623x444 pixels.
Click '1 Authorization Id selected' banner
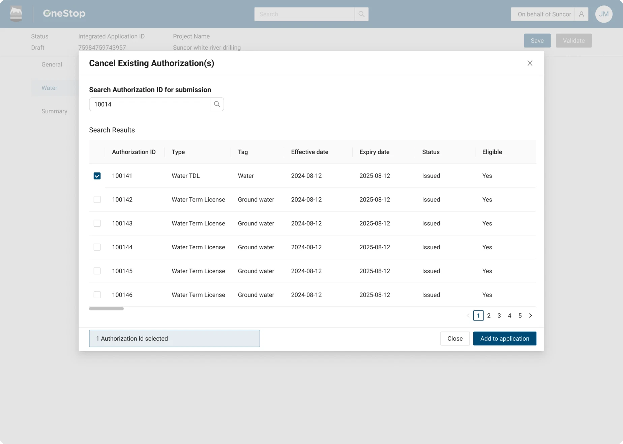point(174,338)
